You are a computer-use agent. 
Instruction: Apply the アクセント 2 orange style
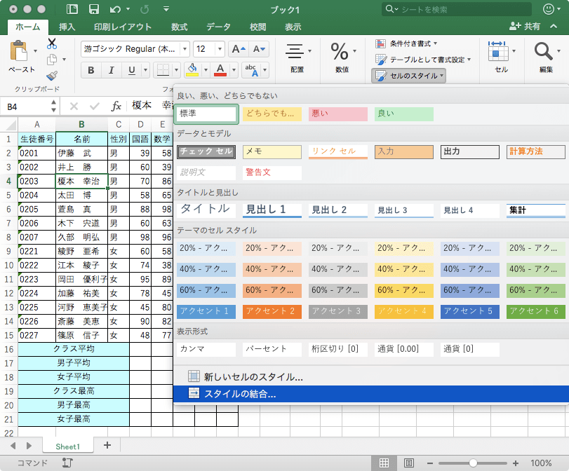(x=272, y=311)
